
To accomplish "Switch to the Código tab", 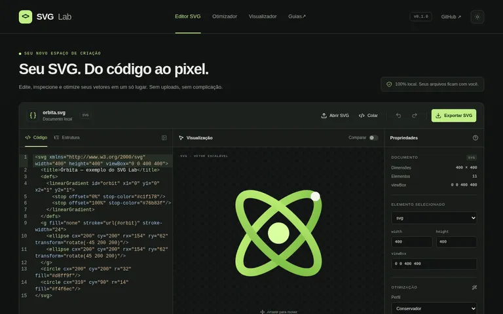I will point(36,137).
